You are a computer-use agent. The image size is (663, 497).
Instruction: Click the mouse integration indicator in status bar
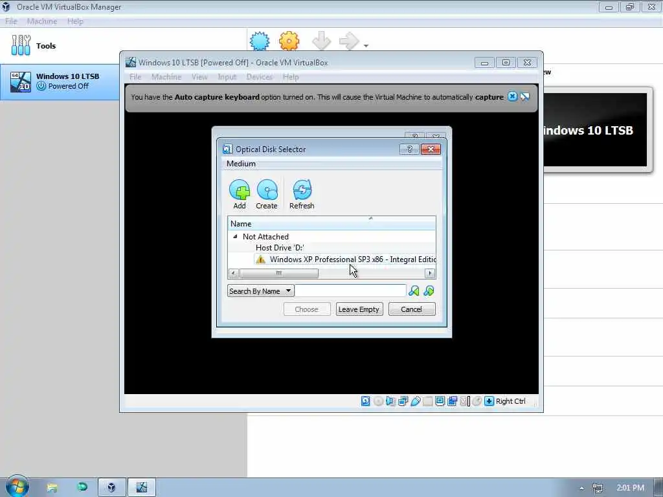point(477,401)
